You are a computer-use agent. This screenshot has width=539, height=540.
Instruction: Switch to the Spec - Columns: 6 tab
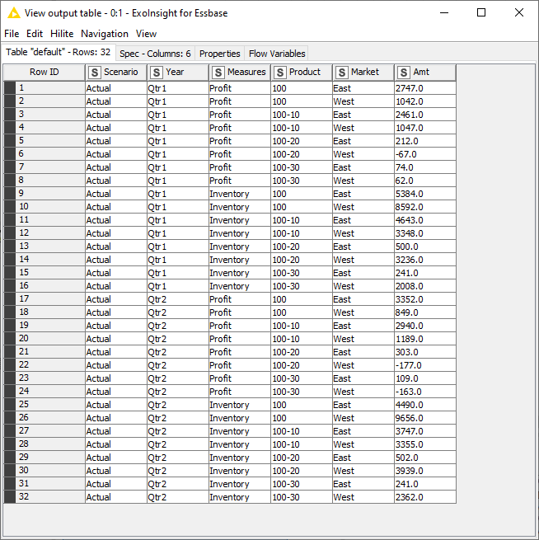(155, 54)
